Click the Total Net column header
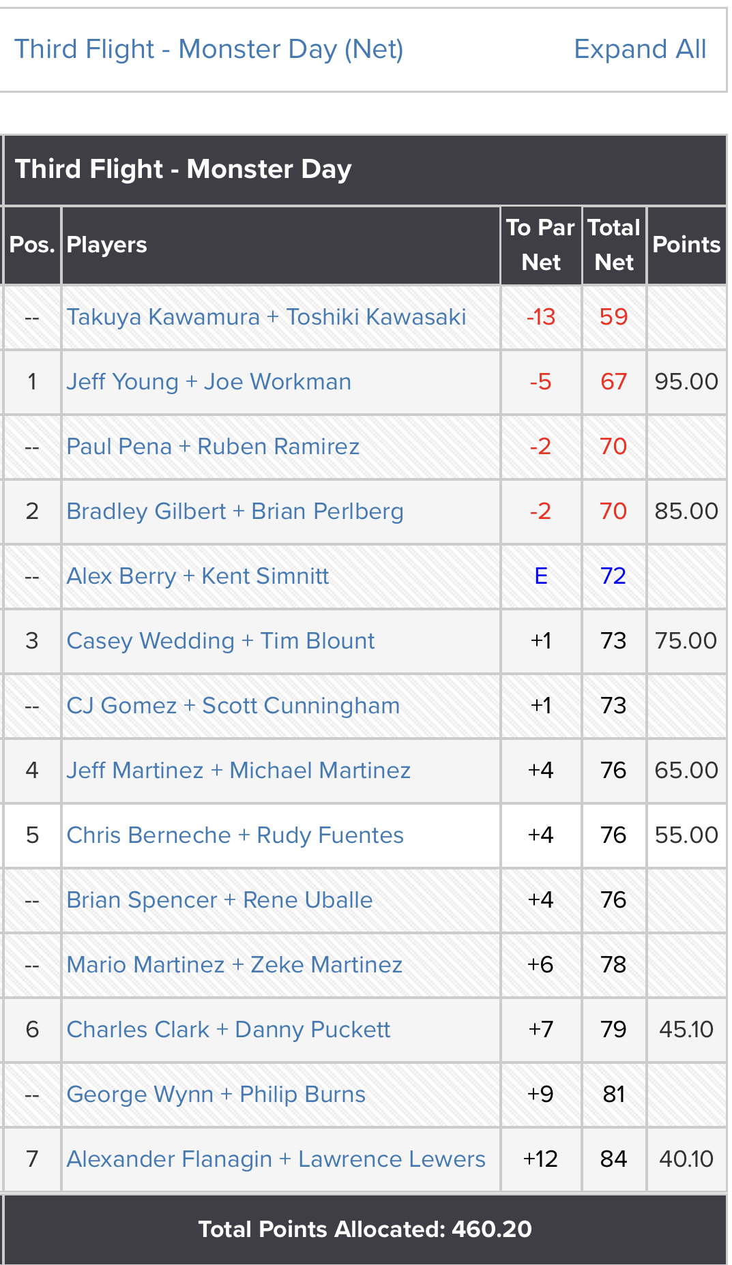Viewport: 732px width, 1265px height. coord(614,245)
